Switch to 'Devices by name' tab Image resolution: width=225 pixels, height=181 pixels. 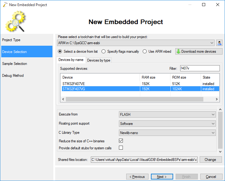pyautogui.click(x=71, y=60)
